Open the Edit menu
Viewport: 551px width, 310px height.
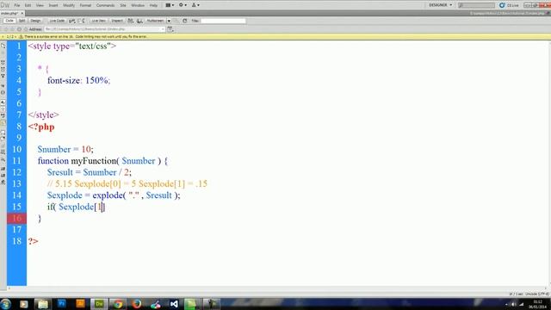coord(28,5)
